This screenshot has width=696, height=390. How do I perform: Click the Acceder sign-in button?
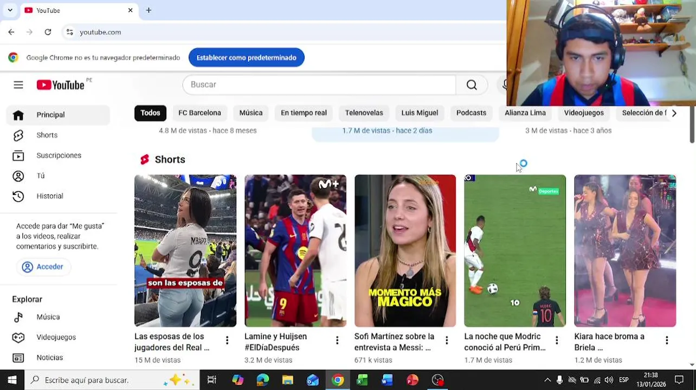pos(43,266)
